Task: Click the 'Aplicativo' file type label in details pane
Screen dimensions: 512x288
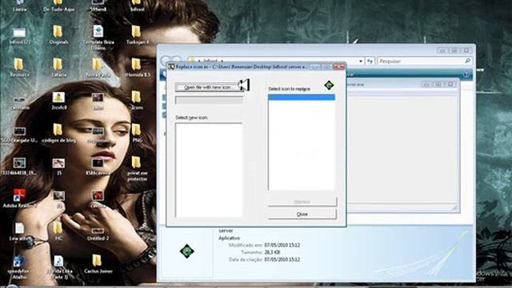Action: coord(230,238)
